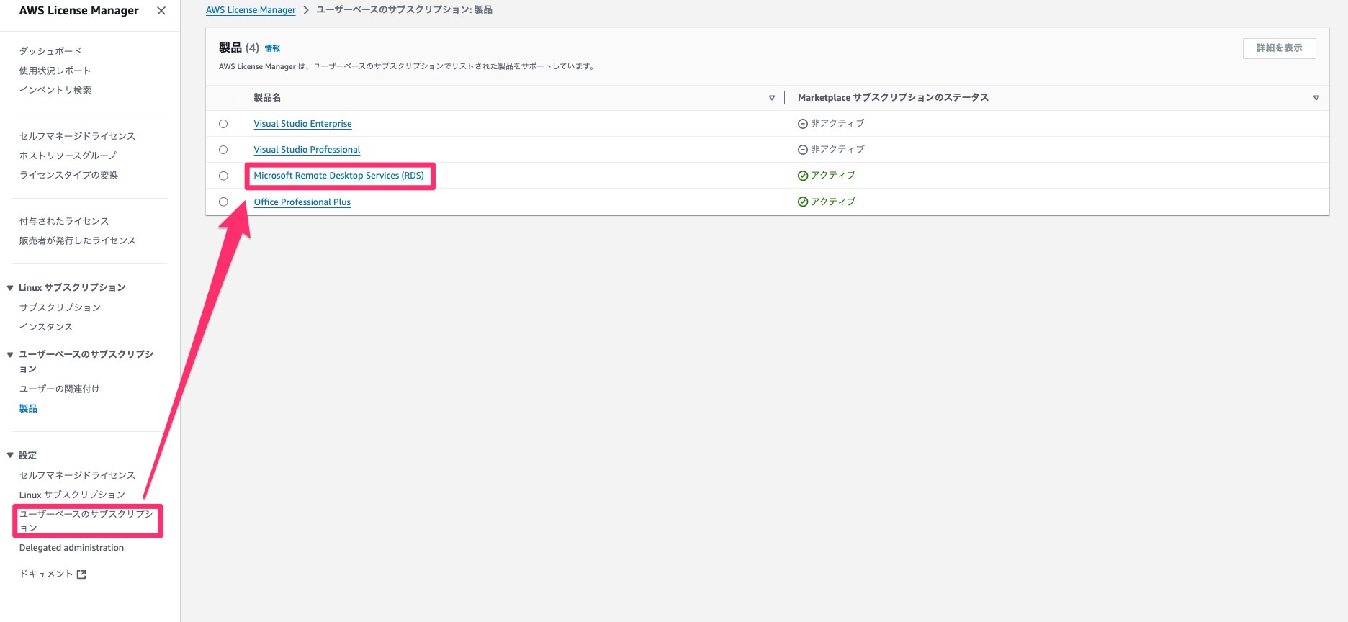1348x622 pixels.
Task: Select the Visual Studio Enterprise radio button
Action: pos(223,124)
